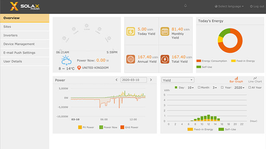This screenshot has height=149, width=266.
Task: Click the Monthly Yield calendar icon
Action: pyautogui.click(x=165, y=31)
